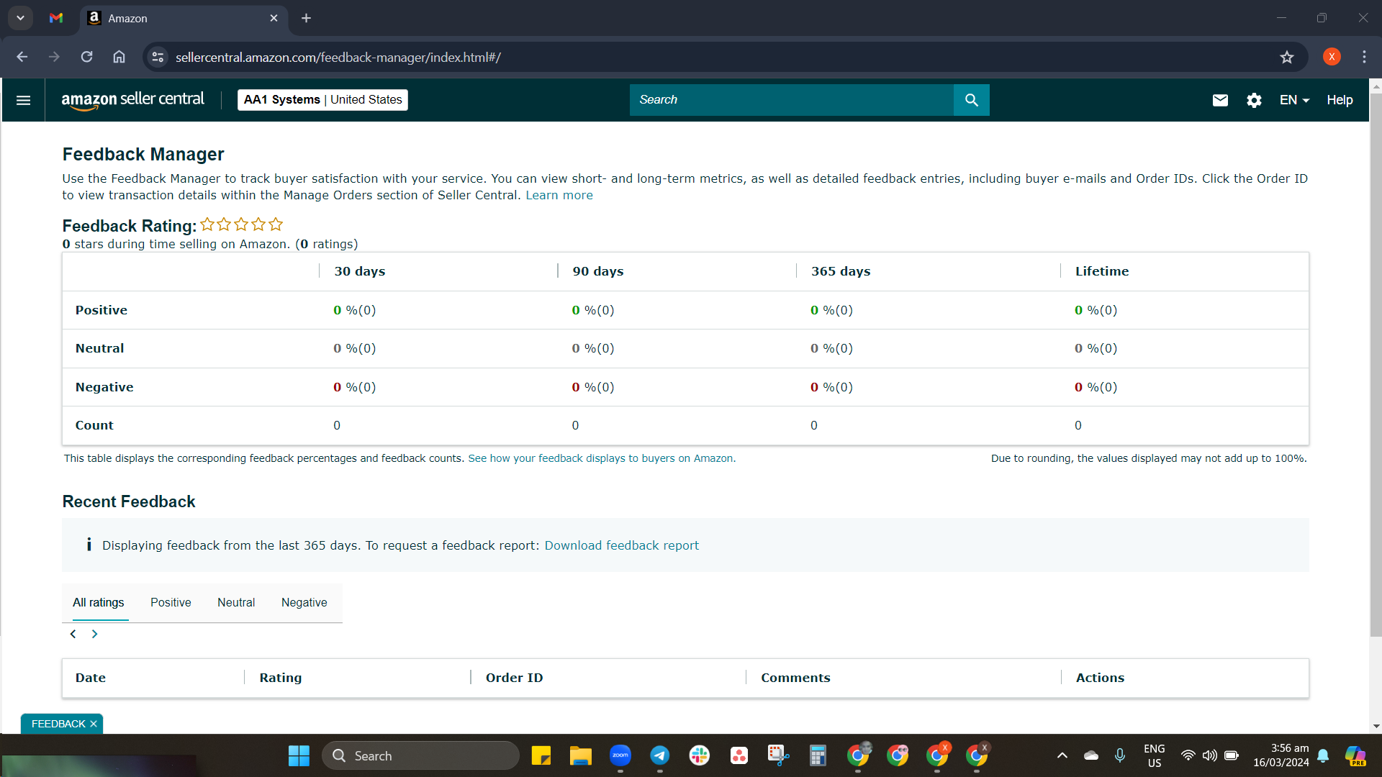The width and height of the screenshot is (1382, 777).
Task: Switch to the Neutral tab
Action: pyautogui.click(x=236, y=603)
